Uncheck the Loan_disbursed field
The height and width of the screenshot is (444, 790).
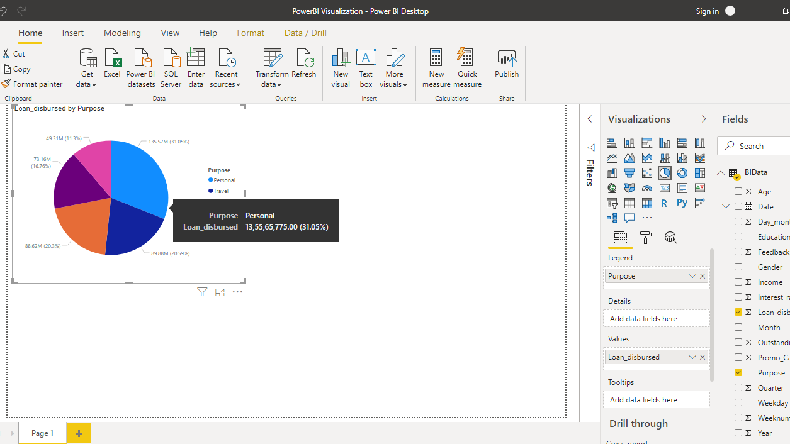[x=738, y=312]
